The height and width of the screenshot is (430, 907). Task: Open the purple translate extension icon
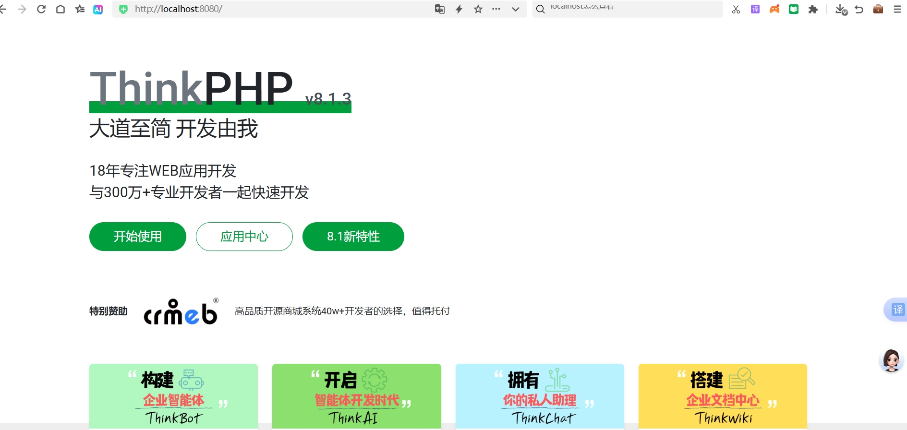(755, 9)
